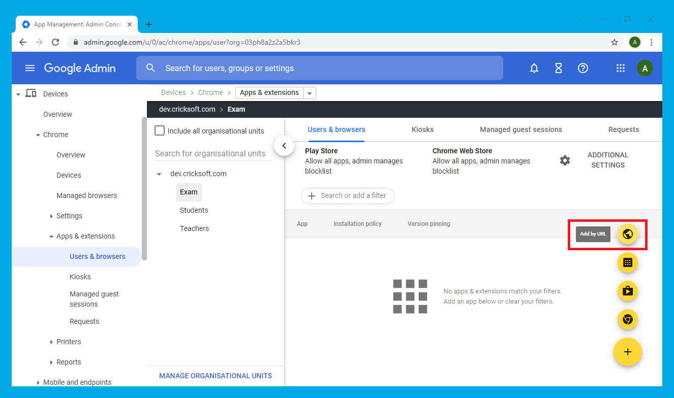Image resolution: width=674 pixels, height=398 pixels.
Task: Open the hamburger main menu
Action: 30,68
